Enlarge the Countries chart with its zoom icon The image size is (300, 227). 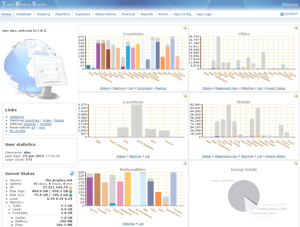click(x=185, y=27)
